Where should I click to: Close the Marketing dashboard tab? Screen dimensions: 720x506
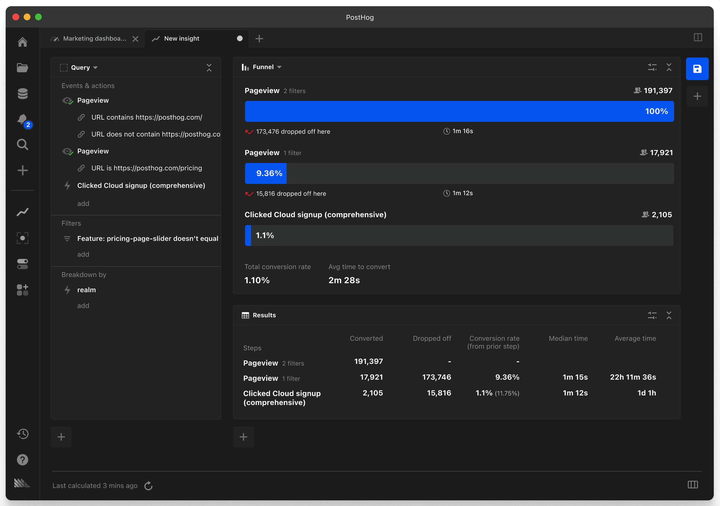pyautogui.click(x=135, y=39)
